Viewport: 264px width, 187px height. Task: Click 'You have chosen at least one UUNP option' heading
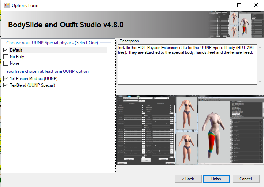(x=47, y=71)
